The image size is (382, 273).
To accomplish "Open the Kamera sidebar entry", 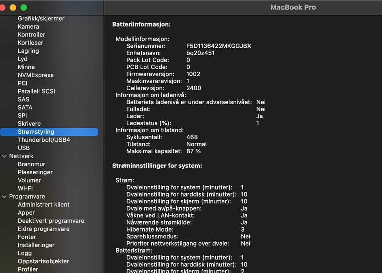I will tap(28, 27).
